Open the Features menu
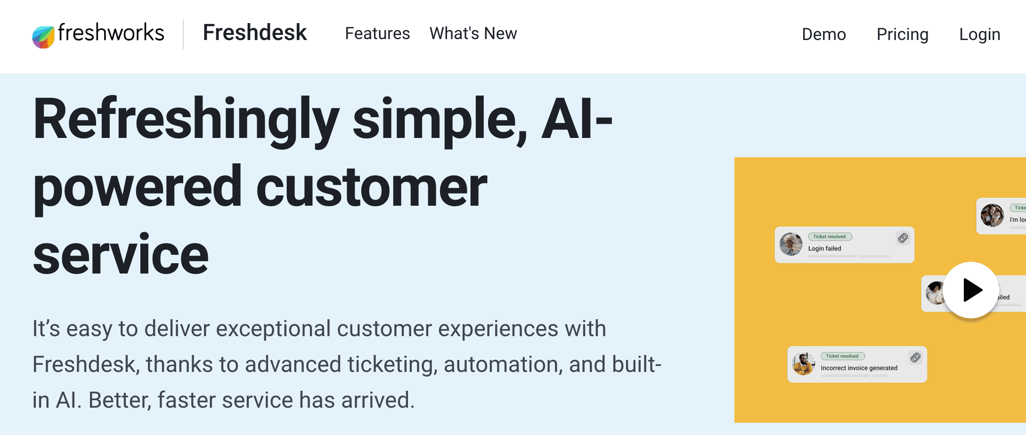The height and width of the screenshot is (435, 1026). (377, 33)
